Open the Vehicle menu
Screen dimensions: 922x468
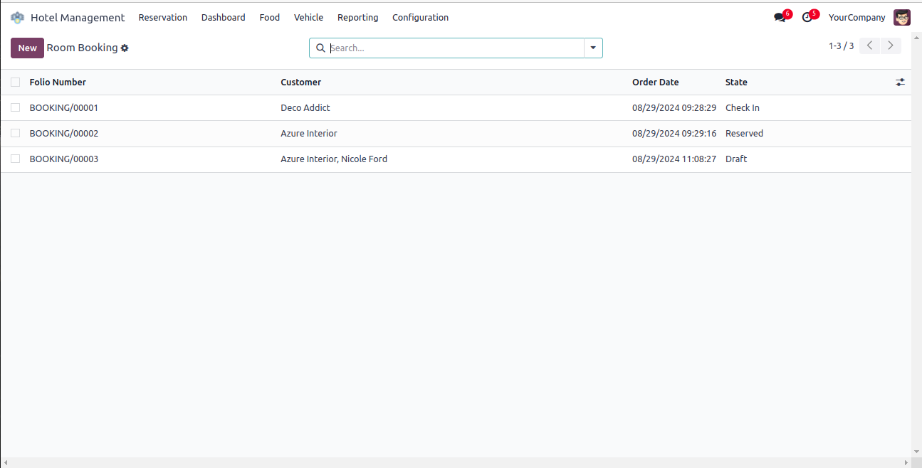pyautogui.click(x=308, y=18)
